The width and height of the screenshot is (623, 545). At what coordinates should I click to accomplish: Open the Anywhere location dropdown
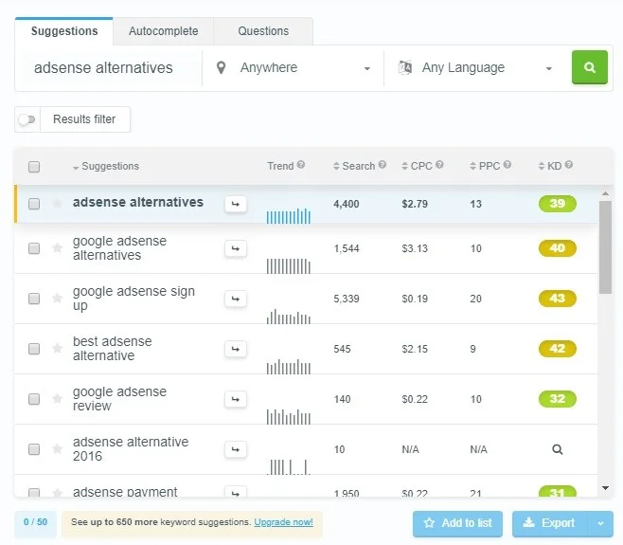coord(294,68)
